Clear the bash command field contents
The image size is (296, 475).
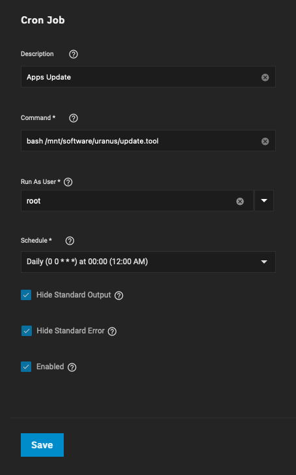(x=265, y=142)
